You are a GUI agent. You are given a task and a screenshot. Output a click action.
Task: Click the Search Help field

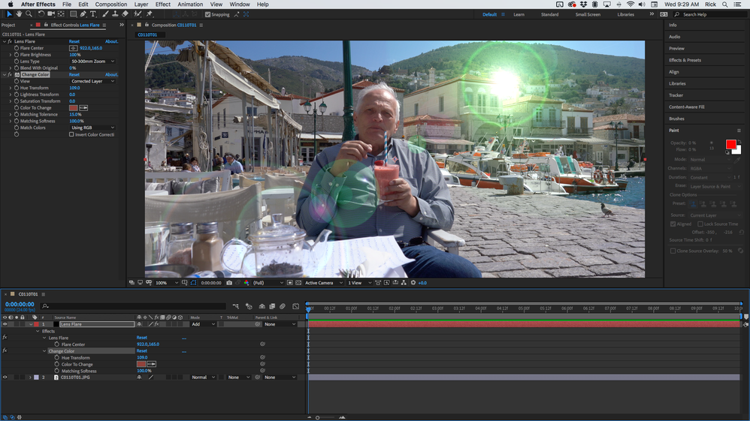pos(712,14)
